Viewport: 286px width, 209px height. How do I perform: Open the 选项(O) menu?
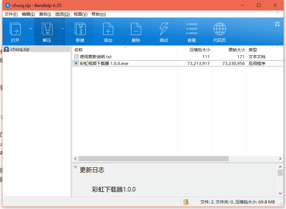[63, 14]
